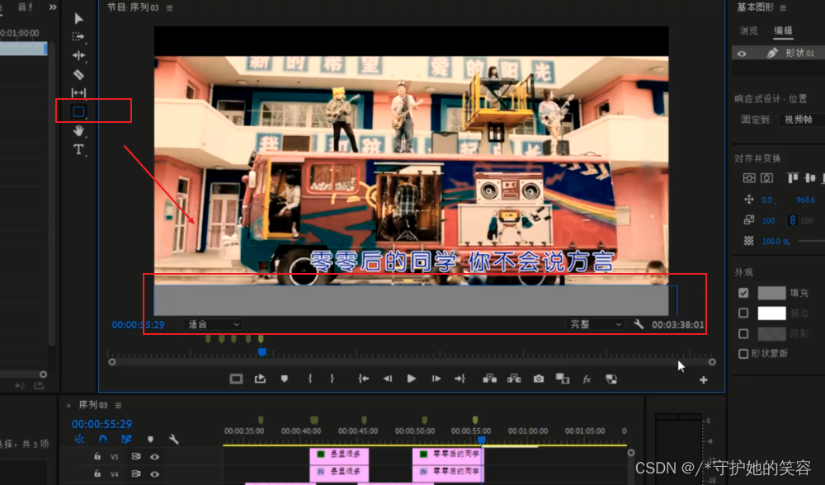
Task: Toggle global FX mute button
Action: (x=587, y=379)
